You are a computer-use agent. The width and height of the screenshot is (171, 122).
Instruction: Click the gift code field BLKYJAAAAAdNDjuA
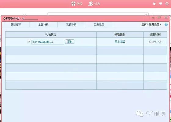point(48,42)
